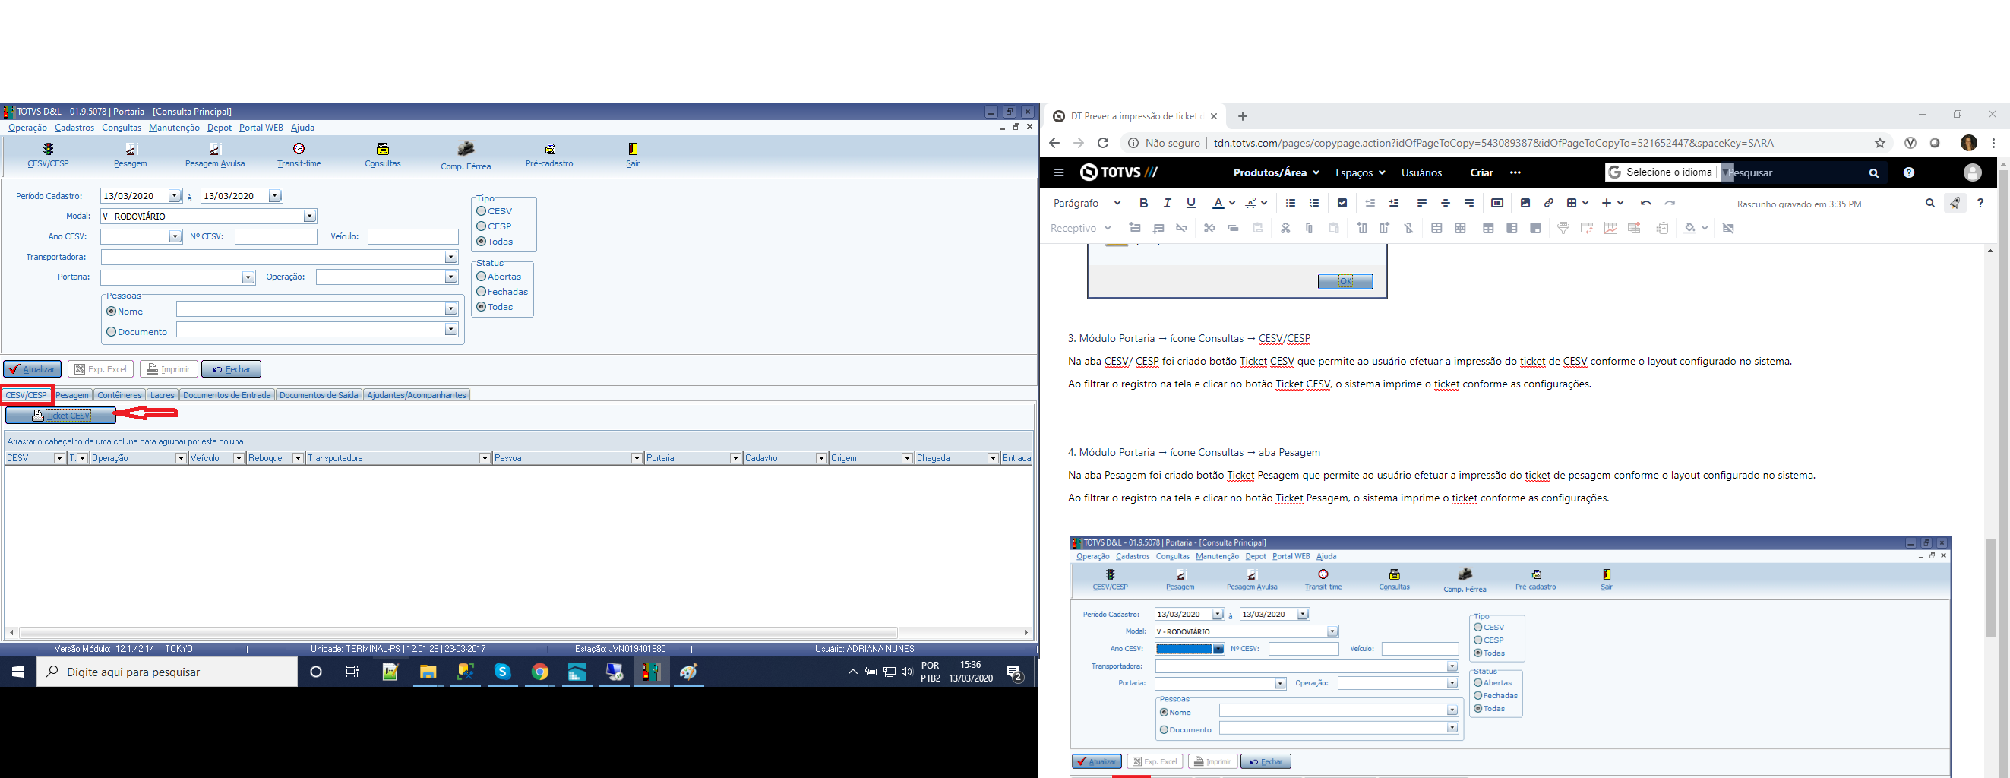Expand the Produtos/Área menu on the TOTVS site

1276,172
